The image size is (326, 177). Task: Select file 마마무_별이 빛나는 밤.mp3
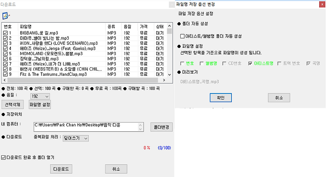click(44, 38)
